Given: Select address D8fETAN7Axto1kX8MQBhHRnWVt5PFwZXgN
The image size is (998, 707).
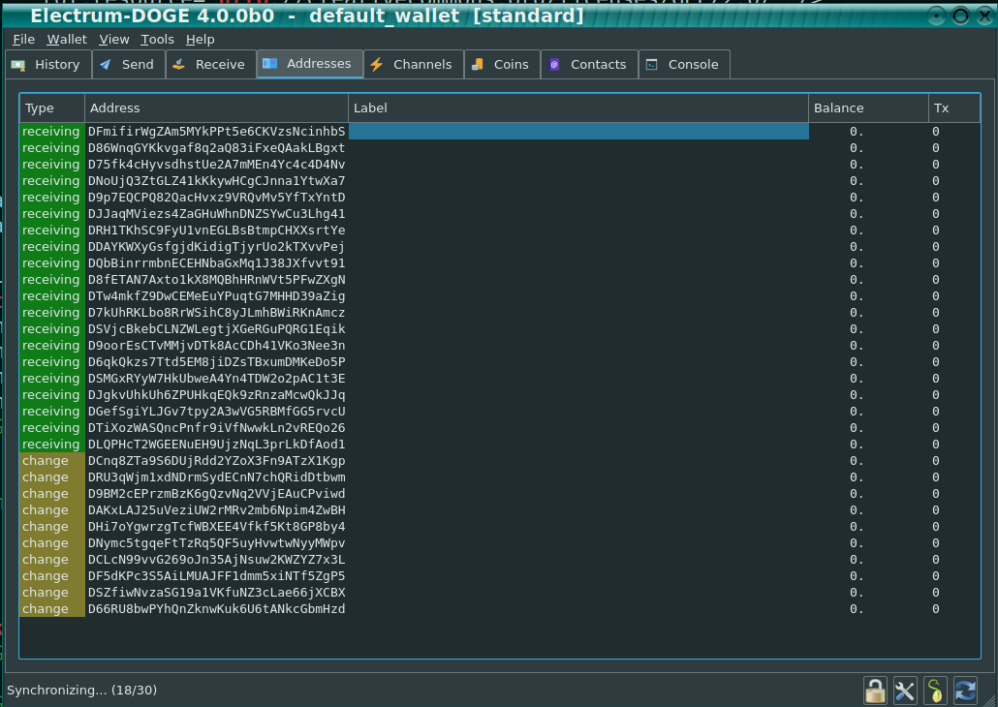Looking at the screenshot, I should coord(216,280).
